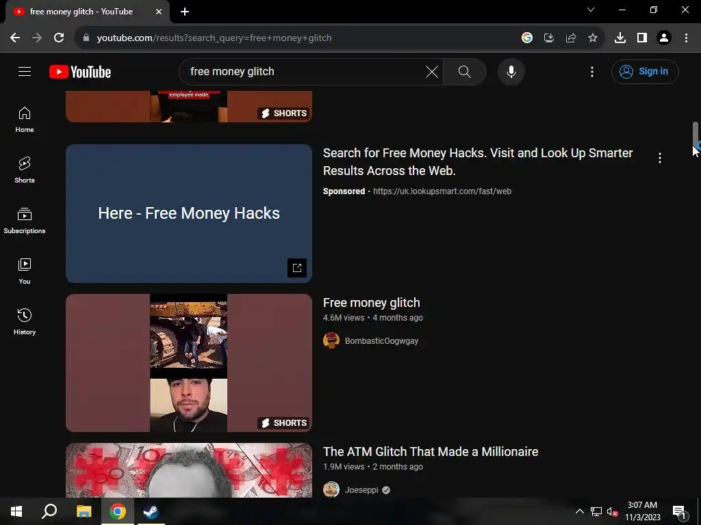
Task: Toggle the Chrome side panel
Action: [x=642, y=38]
